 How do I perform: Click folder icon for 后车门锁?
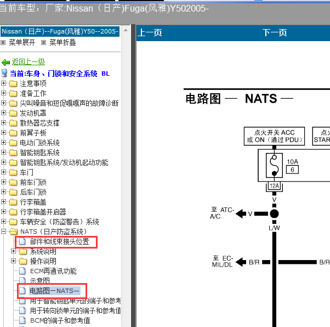tap(13, 192)
